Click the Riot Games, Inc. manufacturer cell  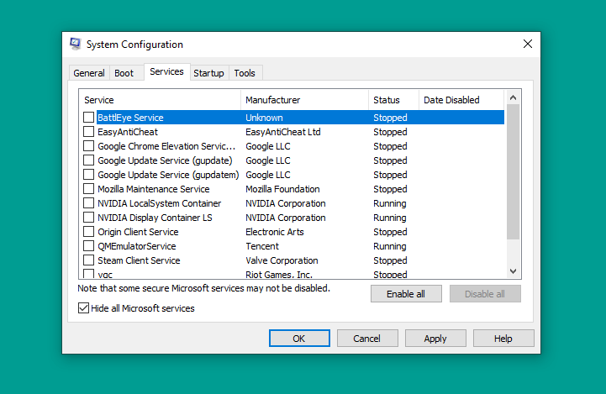coord(279,274)
